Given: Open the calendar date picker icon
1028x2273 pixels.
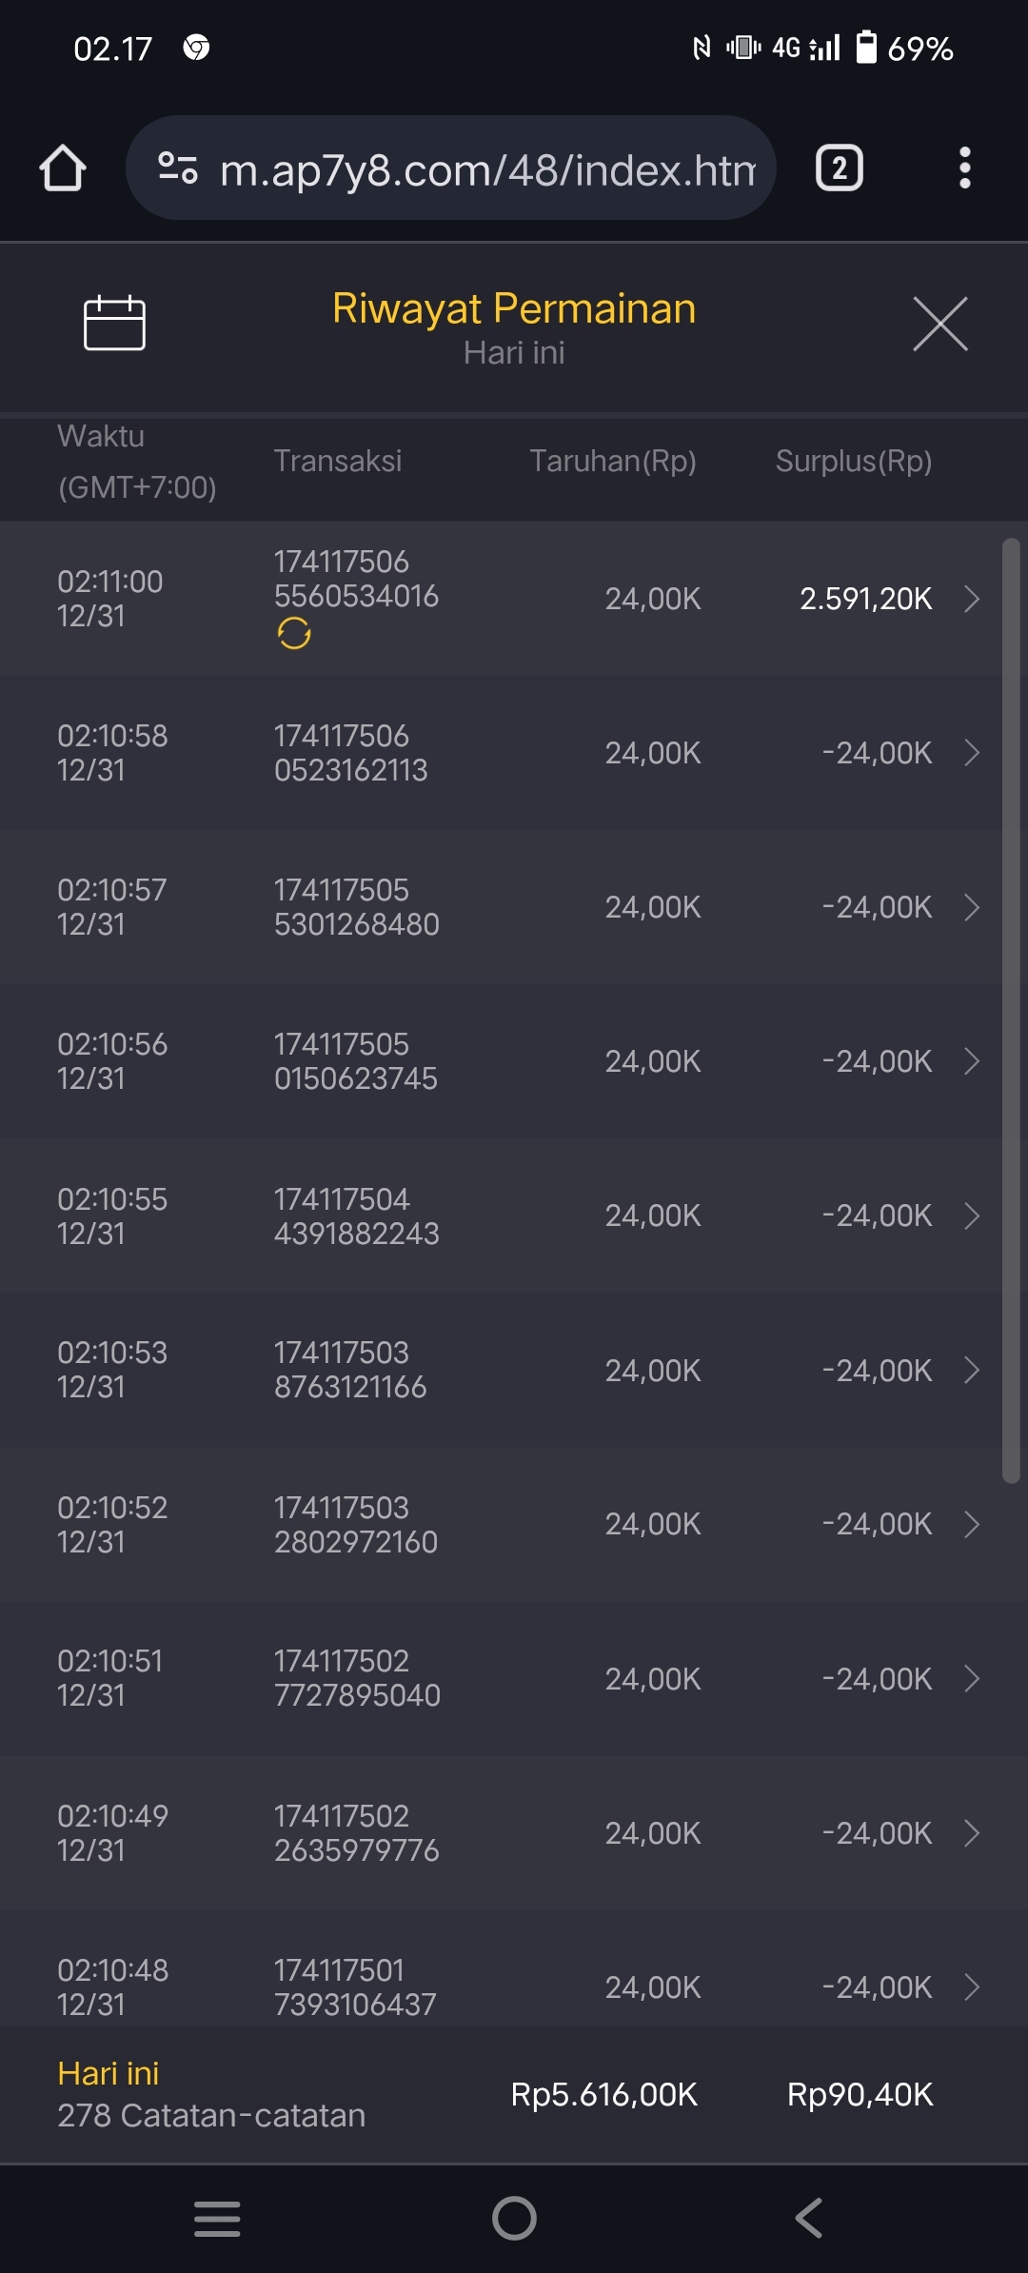Looking at the screenshot, I should pos(114,324).
